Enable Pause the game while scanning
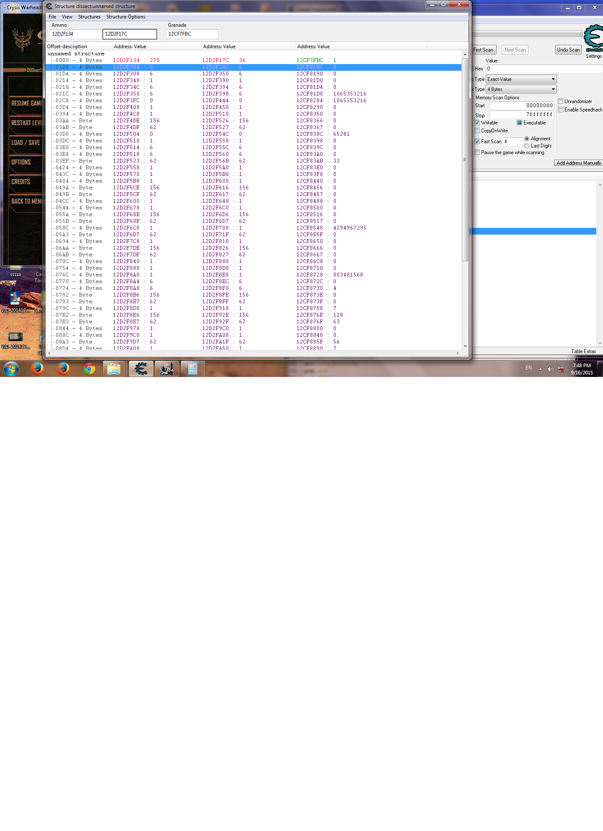 (x=477, y=152)
